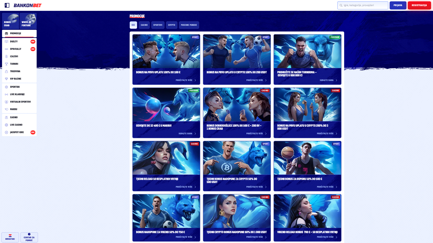Open the Duelty section icon
The image size is (433, 243).
pyautogui.click(x=6, y=42)
